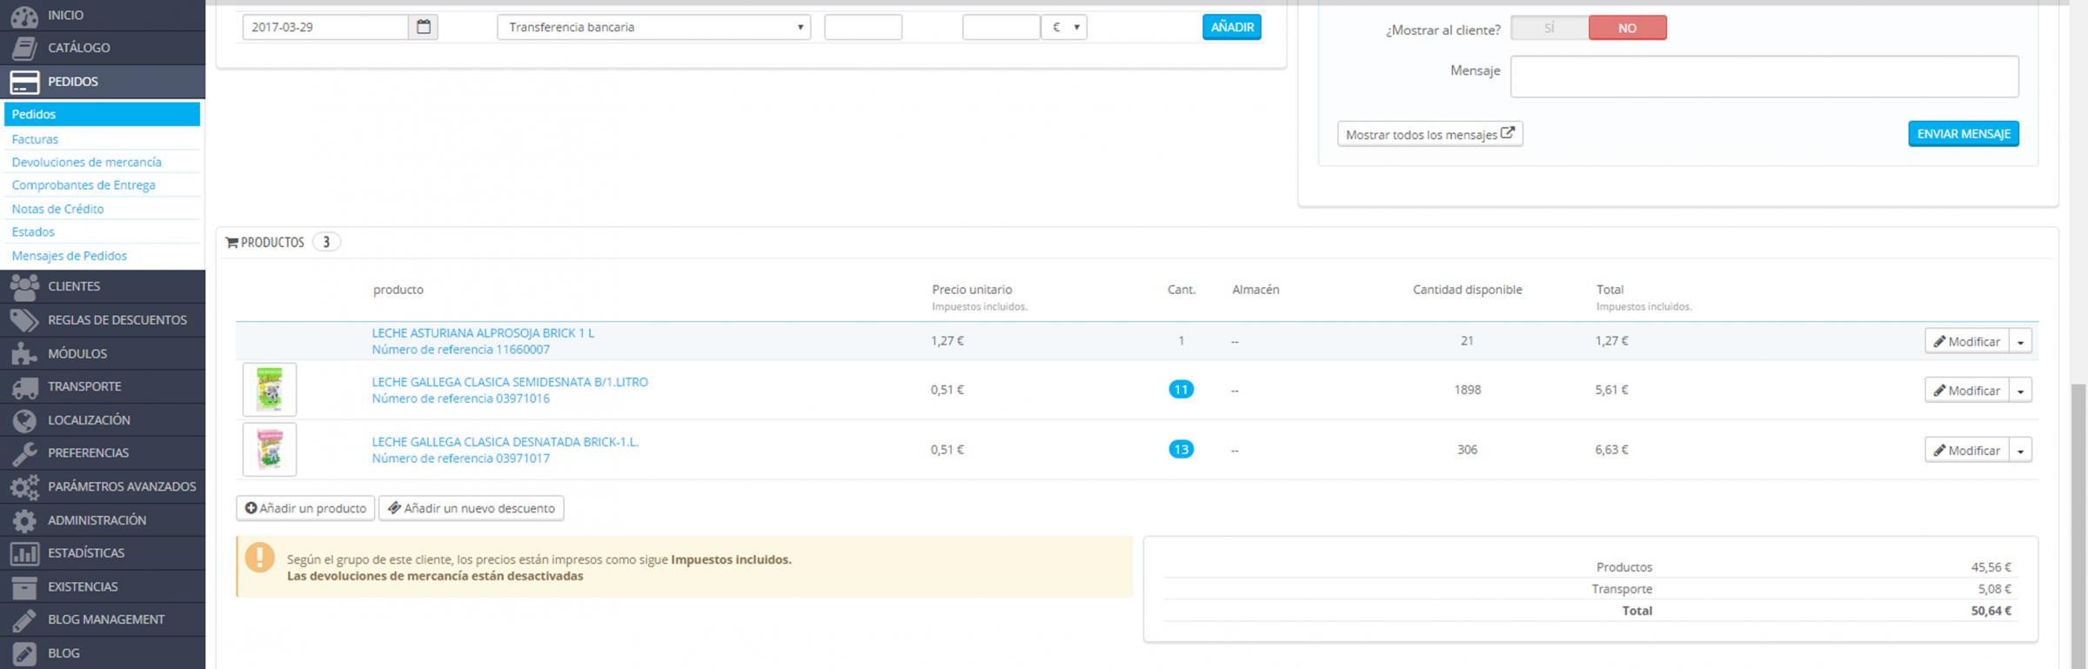Viewport: 2088px width, 669px height.
Task: Click the payment amount input field
Action: (x=1001, y=27)
